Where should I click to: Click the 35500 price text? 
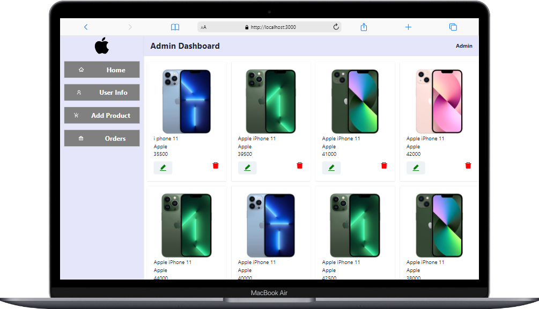click(161, 154)
